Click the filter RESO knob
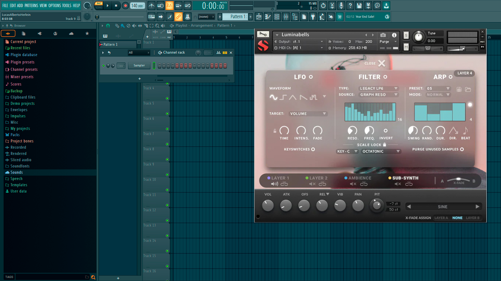 coord(352,131)
